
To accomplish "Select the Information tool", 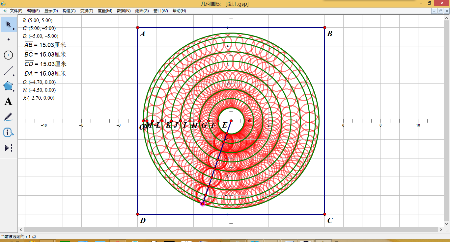I will click(9, 133).
